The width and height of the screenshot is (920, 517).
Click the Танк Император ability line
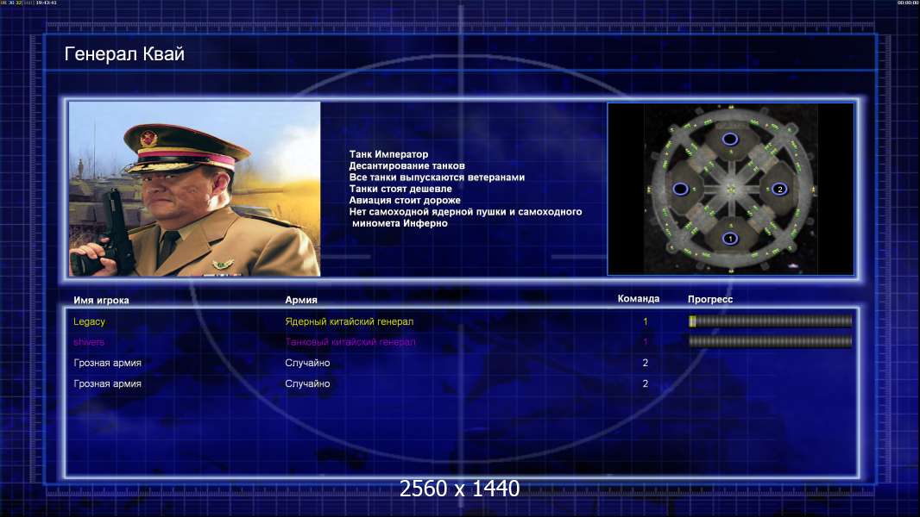(388, 154)
